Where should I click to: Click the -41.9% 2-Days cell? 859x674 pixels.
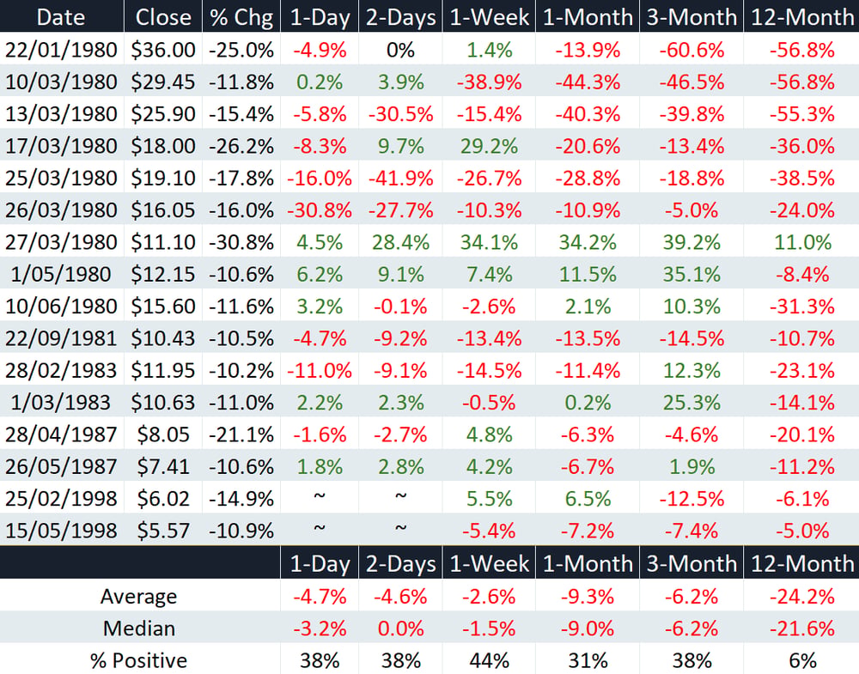401,178
